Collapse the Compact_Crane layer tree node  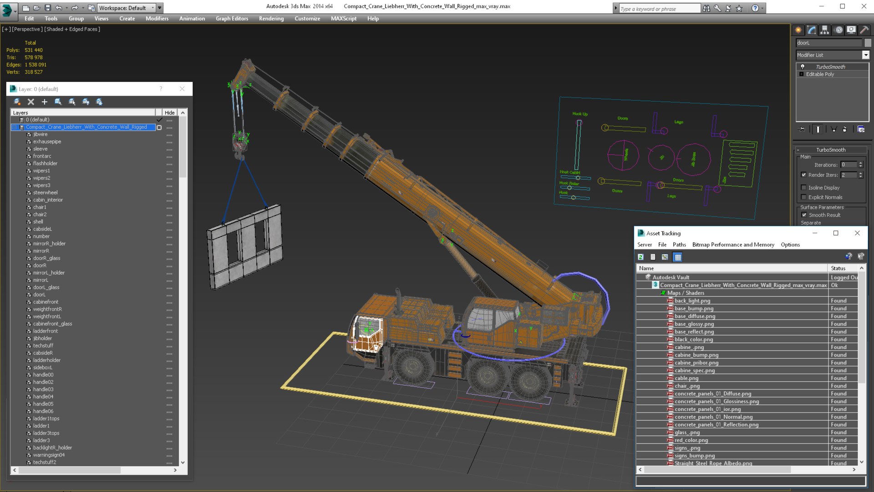(15, 128)
